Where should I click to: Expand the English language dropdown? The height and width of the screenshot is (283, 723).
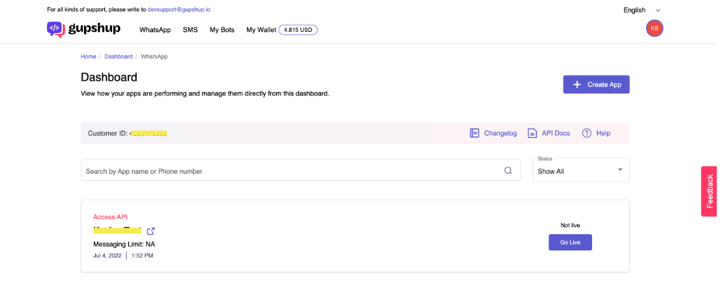[642, 10]
